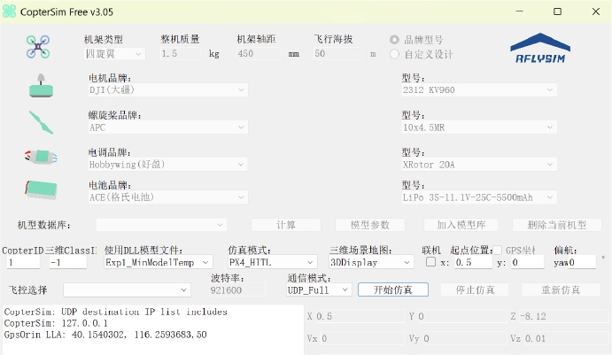612x355 pixels.
Task: Select the 品牌型号 radio button
Action: click(x=395, y=40)
